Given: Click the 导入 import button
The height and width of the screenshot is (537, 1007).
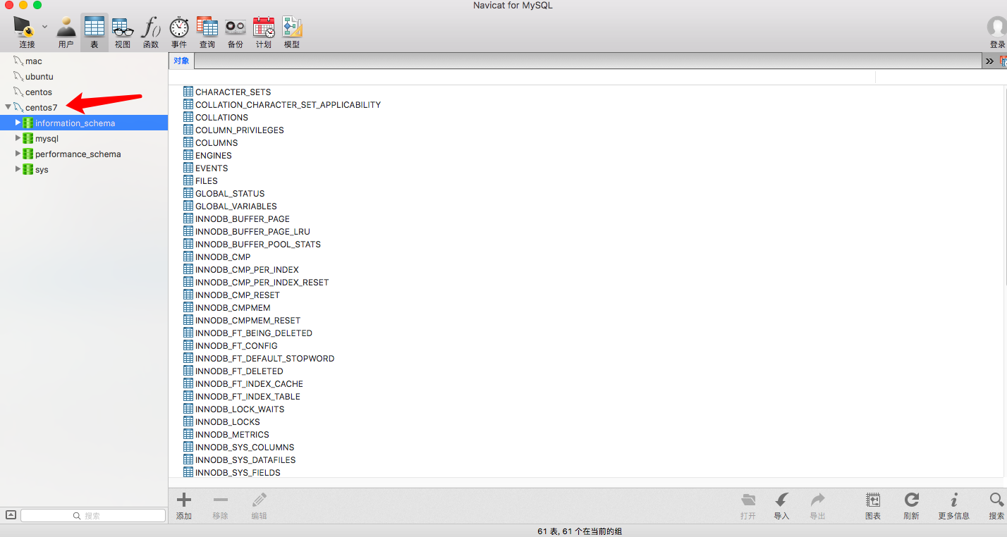Looking at the screenshot, I should click(x=781, y=506).
